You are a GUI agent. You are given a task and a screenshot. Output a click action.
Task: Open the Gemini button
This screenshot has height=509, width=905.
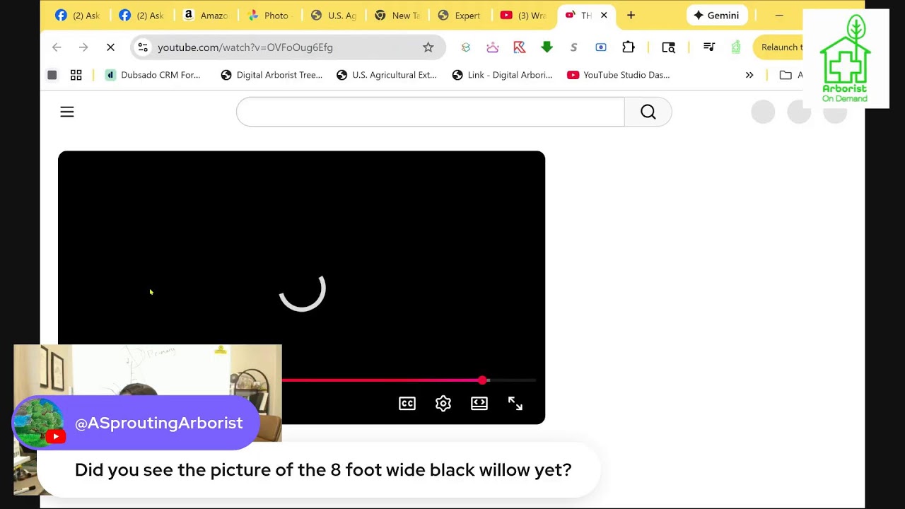tap(717, 15)
